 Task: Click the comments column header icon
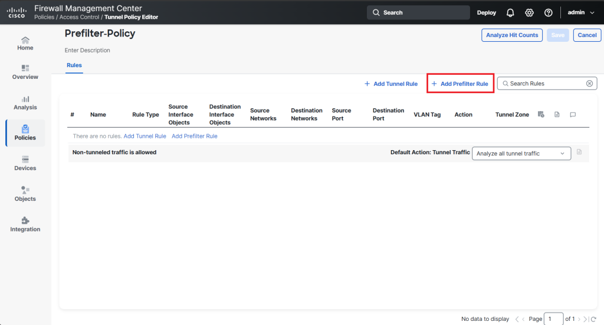573,115
